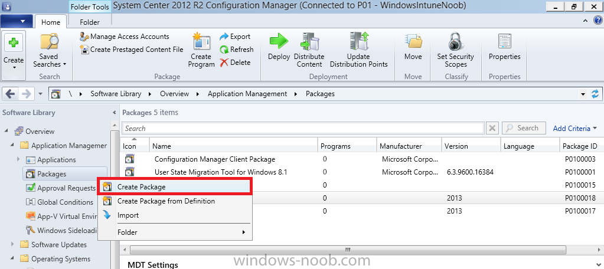Open the Create dropdown in the ribbon
Image resolution: width=604 pixels, height=269 pixels.
pos(14,56)
